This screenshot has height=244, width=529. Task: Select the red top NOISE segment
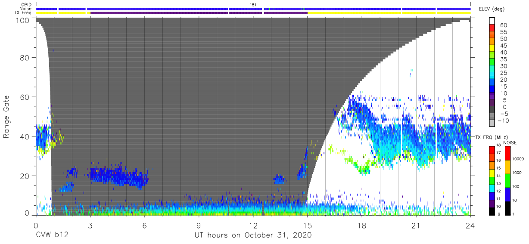[508, 153]
